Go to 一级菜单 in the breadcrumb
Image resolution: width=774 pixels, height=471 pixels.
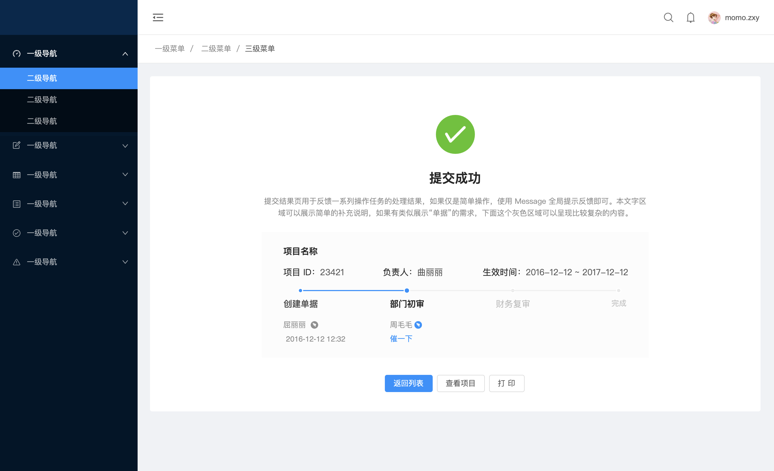pos(170,49)
